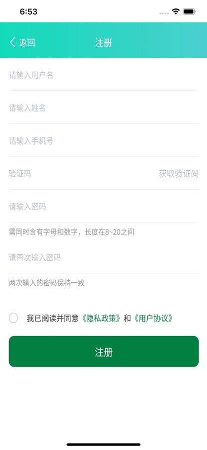Open the 《隐私政策》 privacy policy link
207x450 pixels.
pyautogui.click(x=100, y=318)
